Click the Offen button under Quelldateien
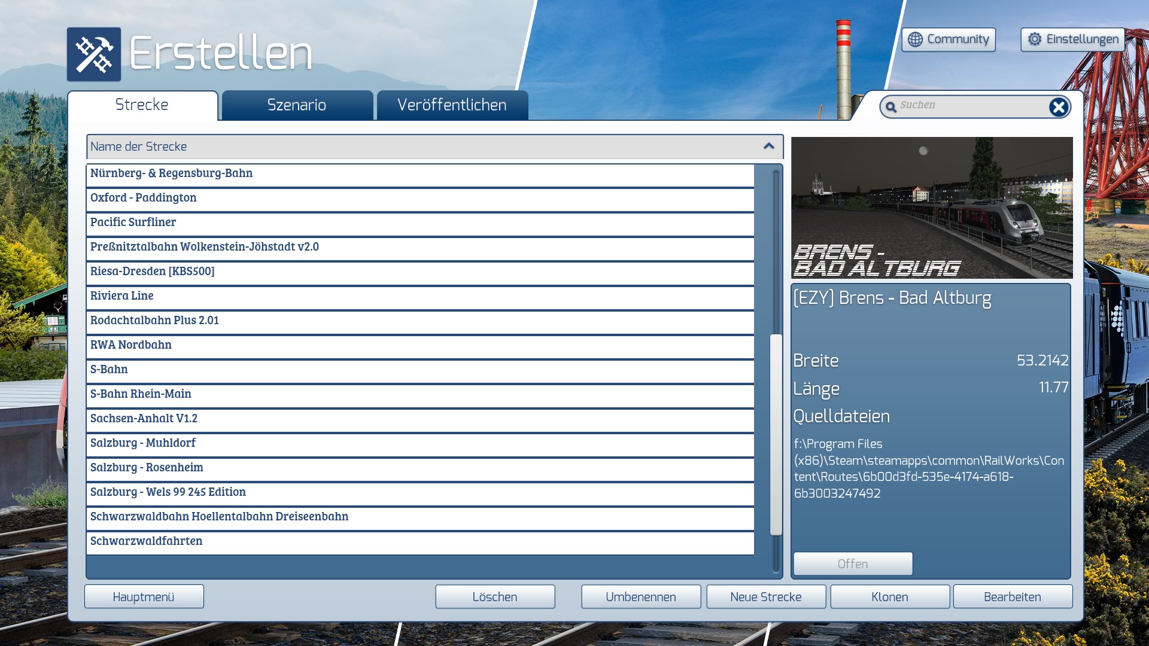The image size is (1149, 646). (x=852, y=564)
